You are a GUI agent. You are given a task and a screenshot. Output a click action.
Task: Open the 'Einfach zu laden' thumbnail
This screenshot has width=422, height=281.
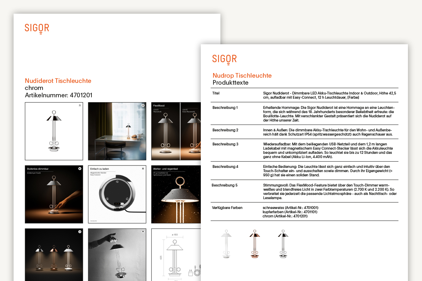(x=117, y=194)
